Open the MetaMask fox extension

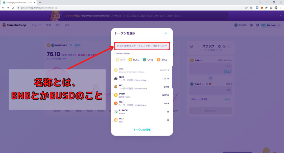coord(262,8)
